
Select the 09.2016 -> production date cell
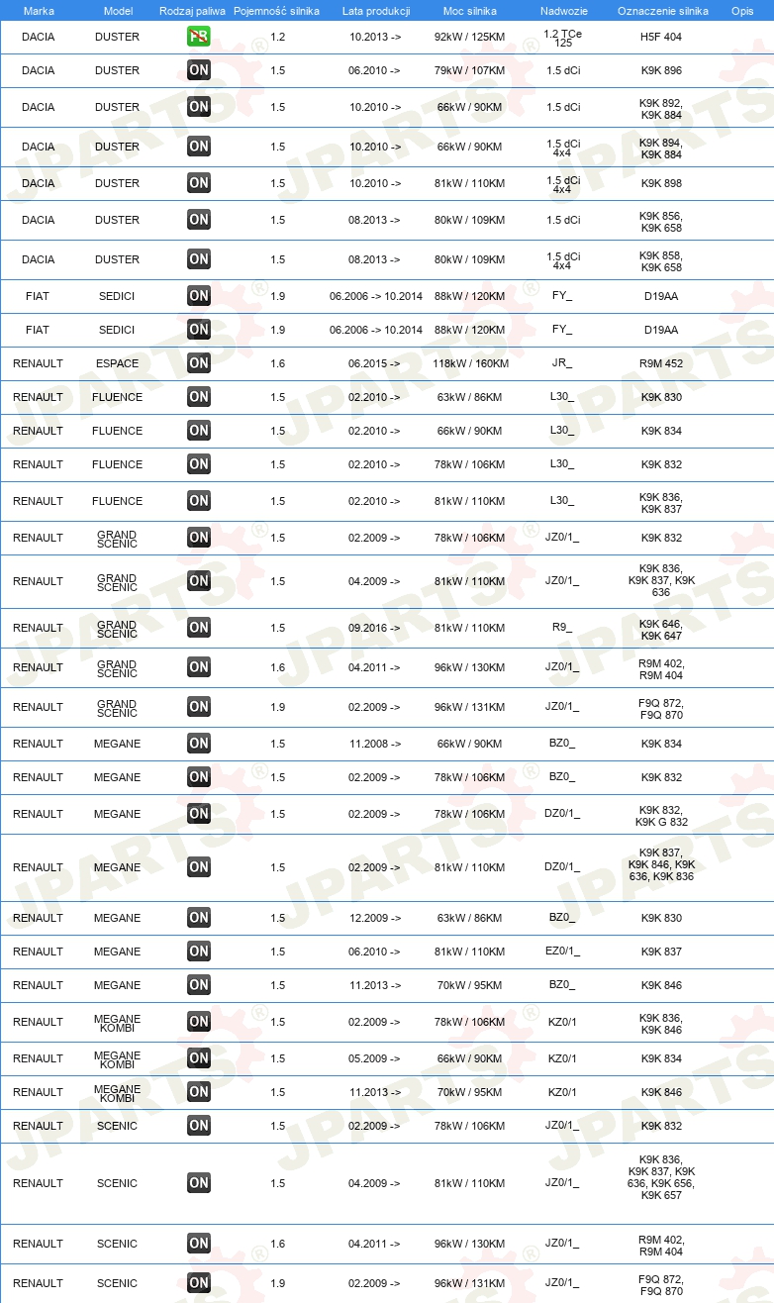[x=374, y=628]
